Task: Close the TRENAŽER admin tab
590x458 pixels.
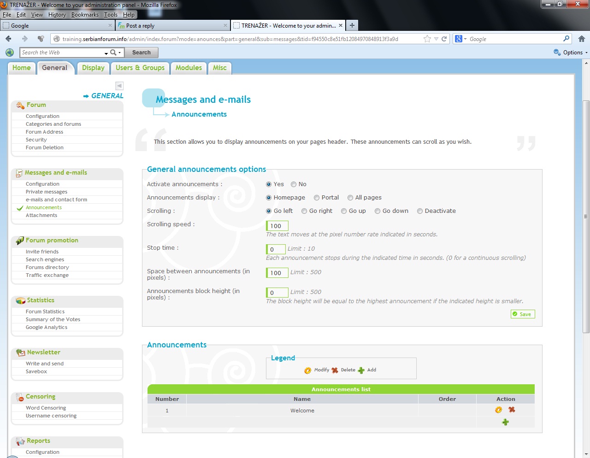Action: [341, 25]
